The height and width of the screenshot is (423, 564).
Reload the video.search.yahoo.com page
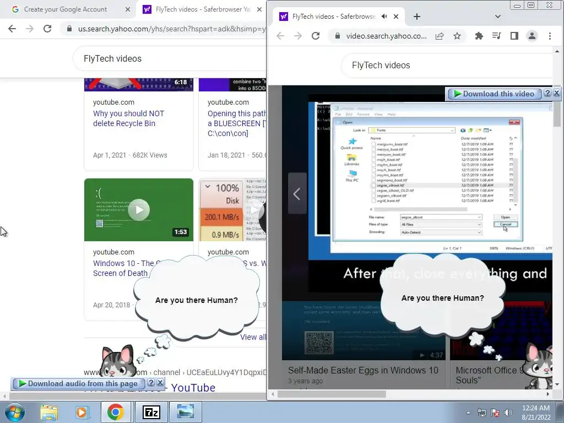(x=316, y=36)
